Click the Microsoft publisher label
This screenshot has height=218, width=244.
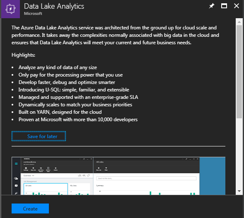pos(33,14)
